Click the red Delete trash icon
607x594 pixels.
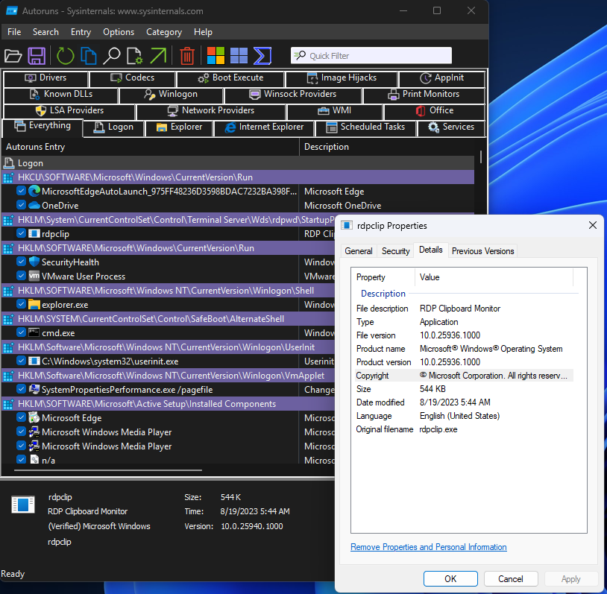click(187, 56)
